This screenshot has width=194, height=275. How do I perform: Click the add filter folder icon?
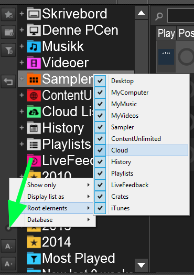point(8,50)
